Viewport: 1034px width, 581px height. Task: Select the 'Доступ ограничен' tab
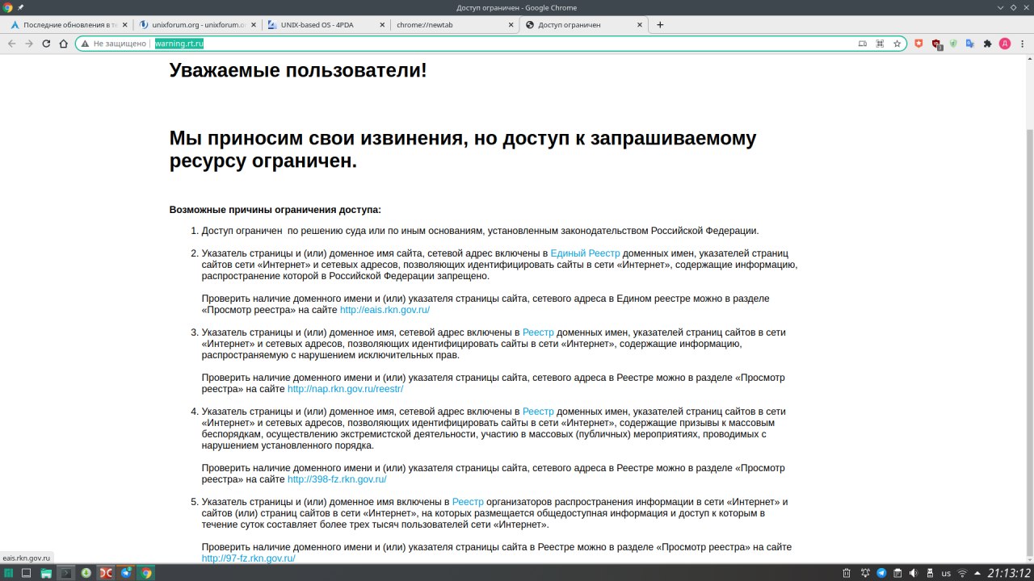pyautogui.click(x=583, y=24)
